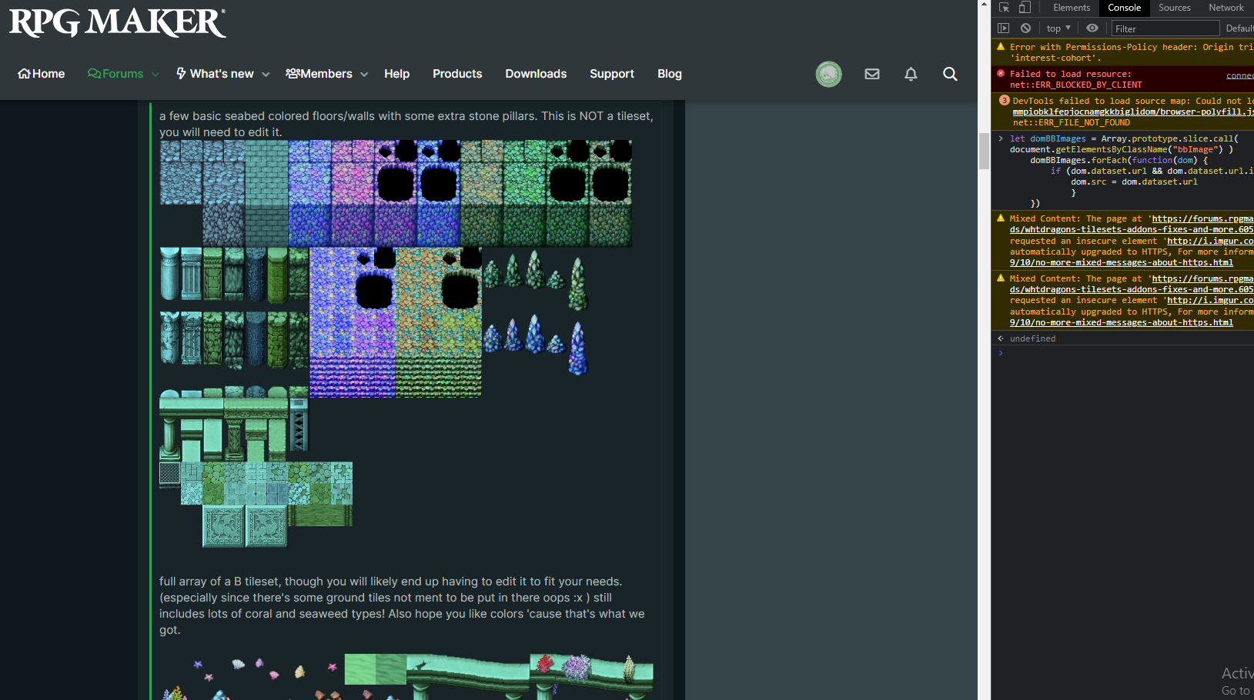This screenshot has height=700, width=1254.
Task: Open the Help page
Action: (396, 74)
